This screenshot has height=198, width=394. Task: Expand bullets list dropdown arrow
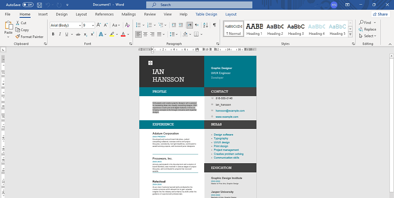coord(143,25)
